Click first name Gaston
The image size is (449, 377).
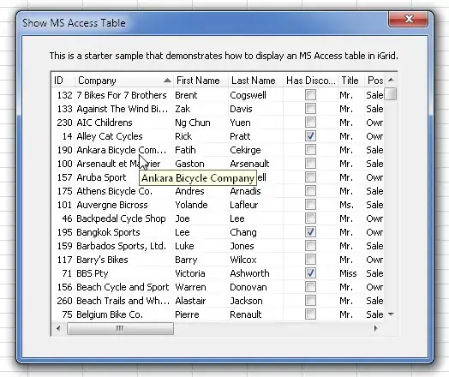coord(189,164)
